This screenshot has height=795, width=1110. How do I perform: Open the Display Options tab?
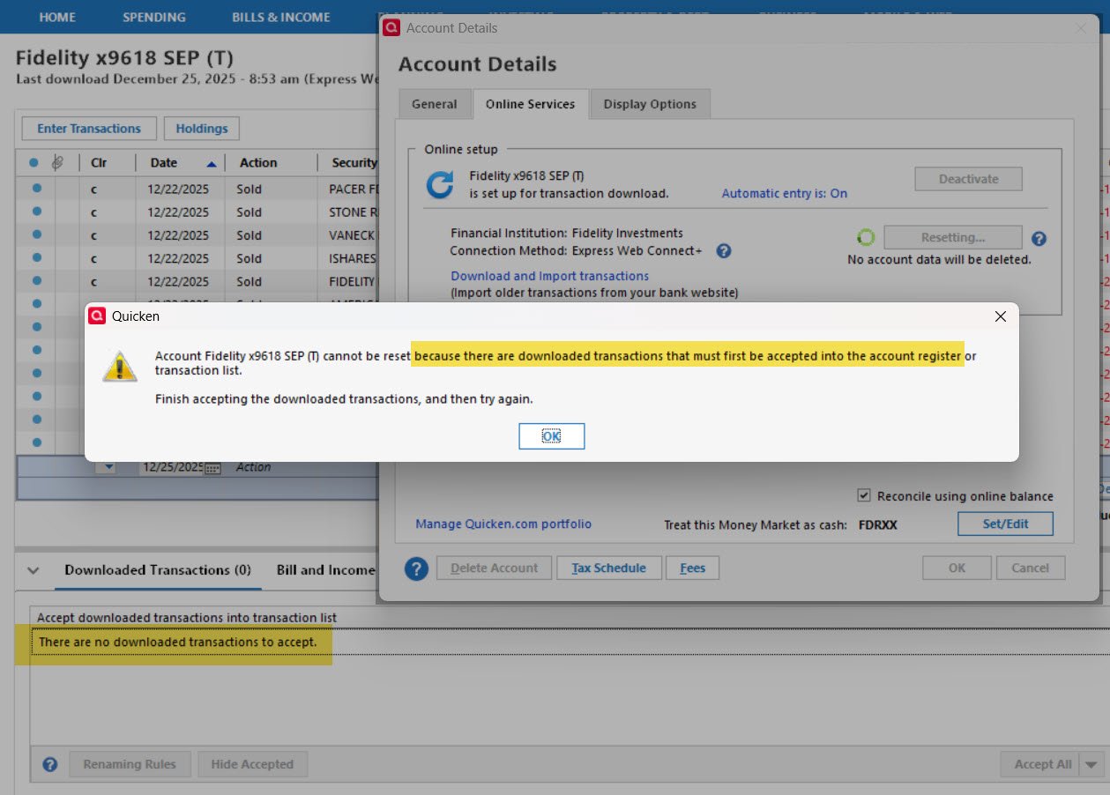pyautogui.click(x=650, y=104)
